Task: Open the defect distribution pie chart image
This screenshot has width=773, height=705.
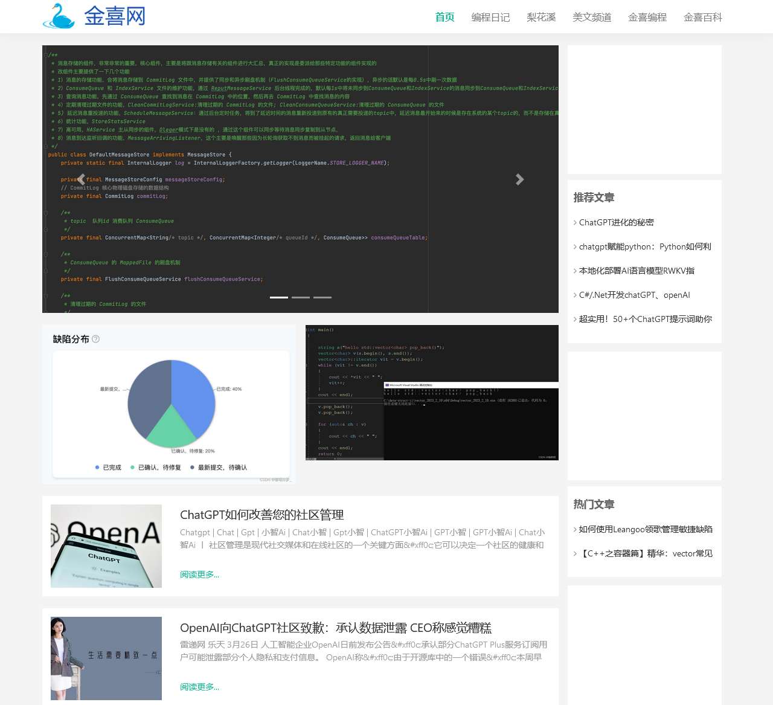Action: point(169,405)
